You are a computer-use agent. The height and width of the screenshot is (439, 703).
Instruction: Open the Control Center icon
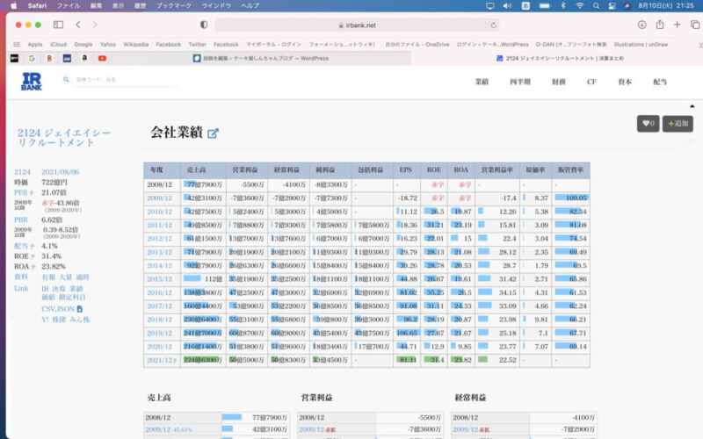(x=612, y=6)
